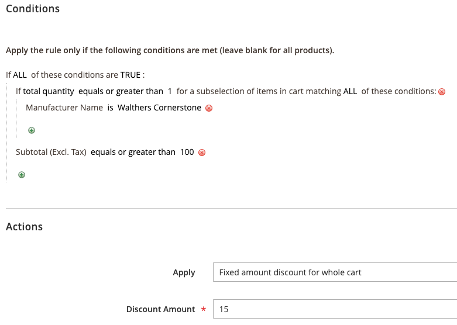This screenshot has height=325, width=457.
Task: Change the total quantity comparison operator
Action: point(121,91)
